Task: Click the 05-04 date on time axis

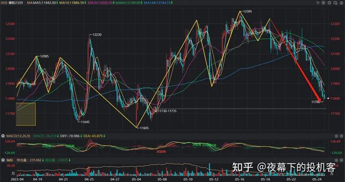Action: point(137,179)
